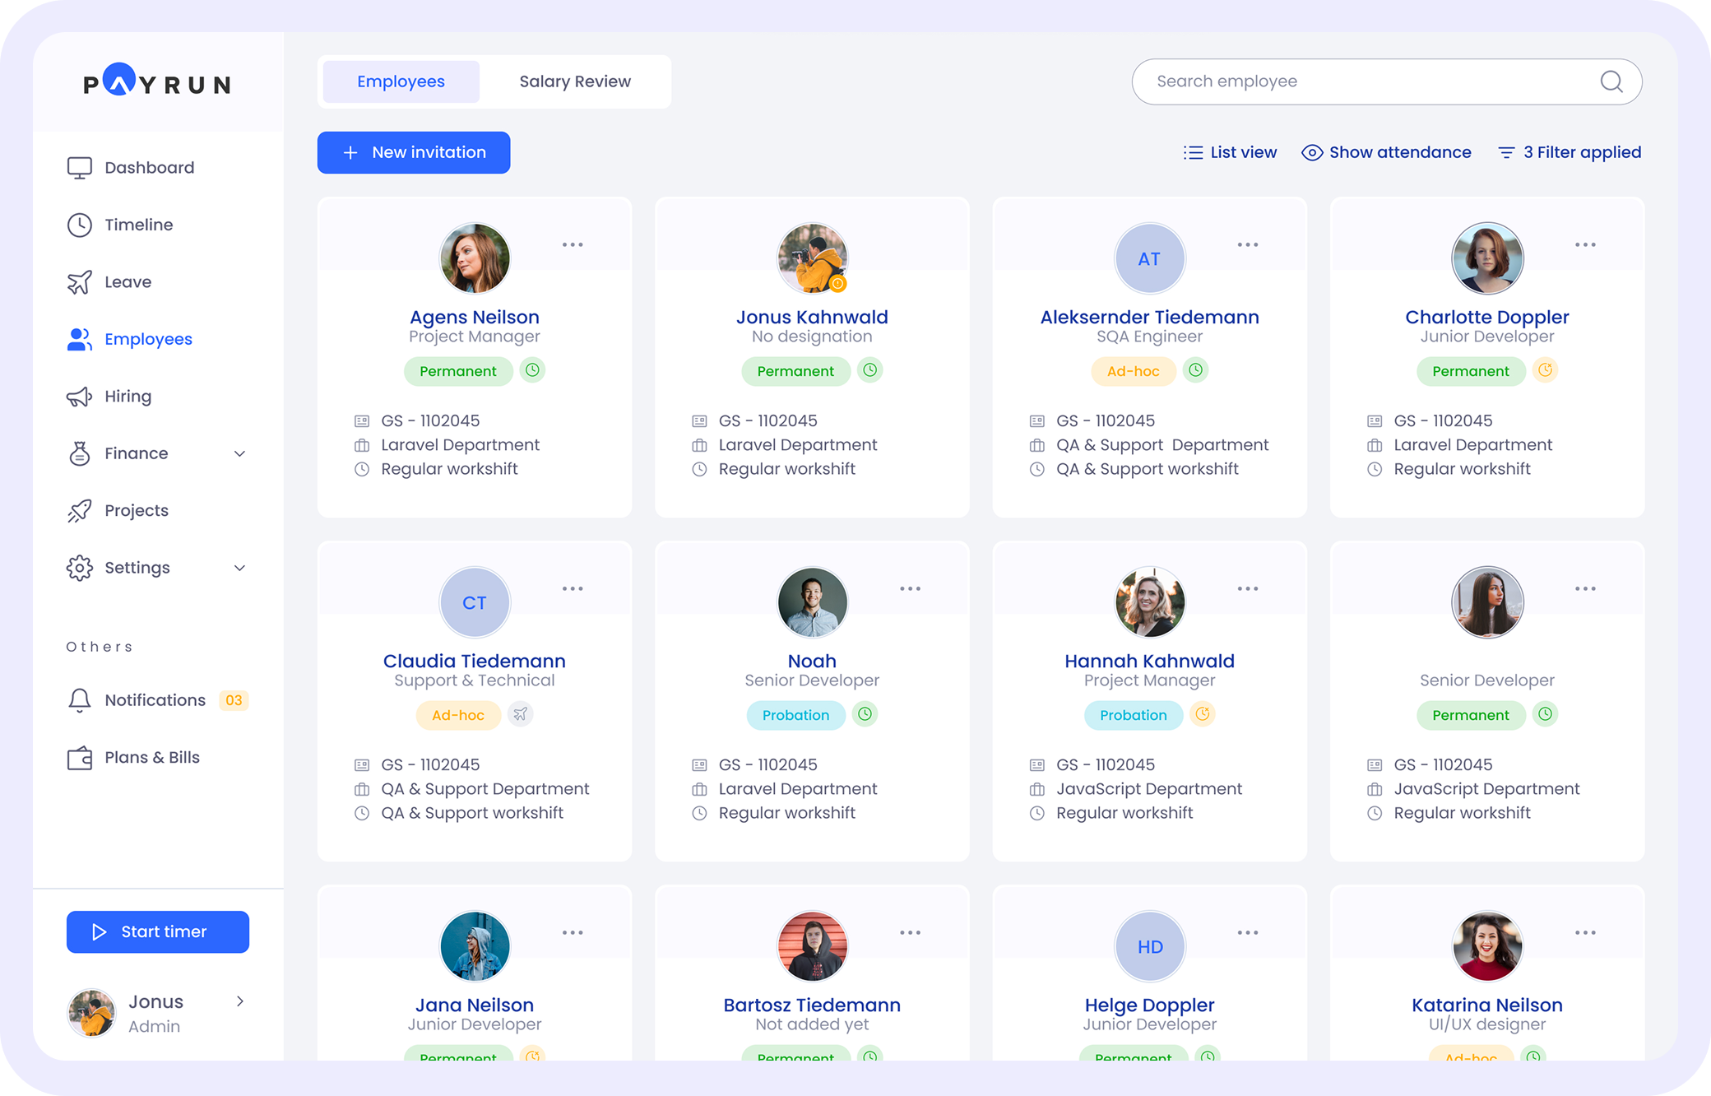Screen dimensions: 1711x1096
Task: Expand Jonus Admin profile chevron
Action: [240, 1001]
